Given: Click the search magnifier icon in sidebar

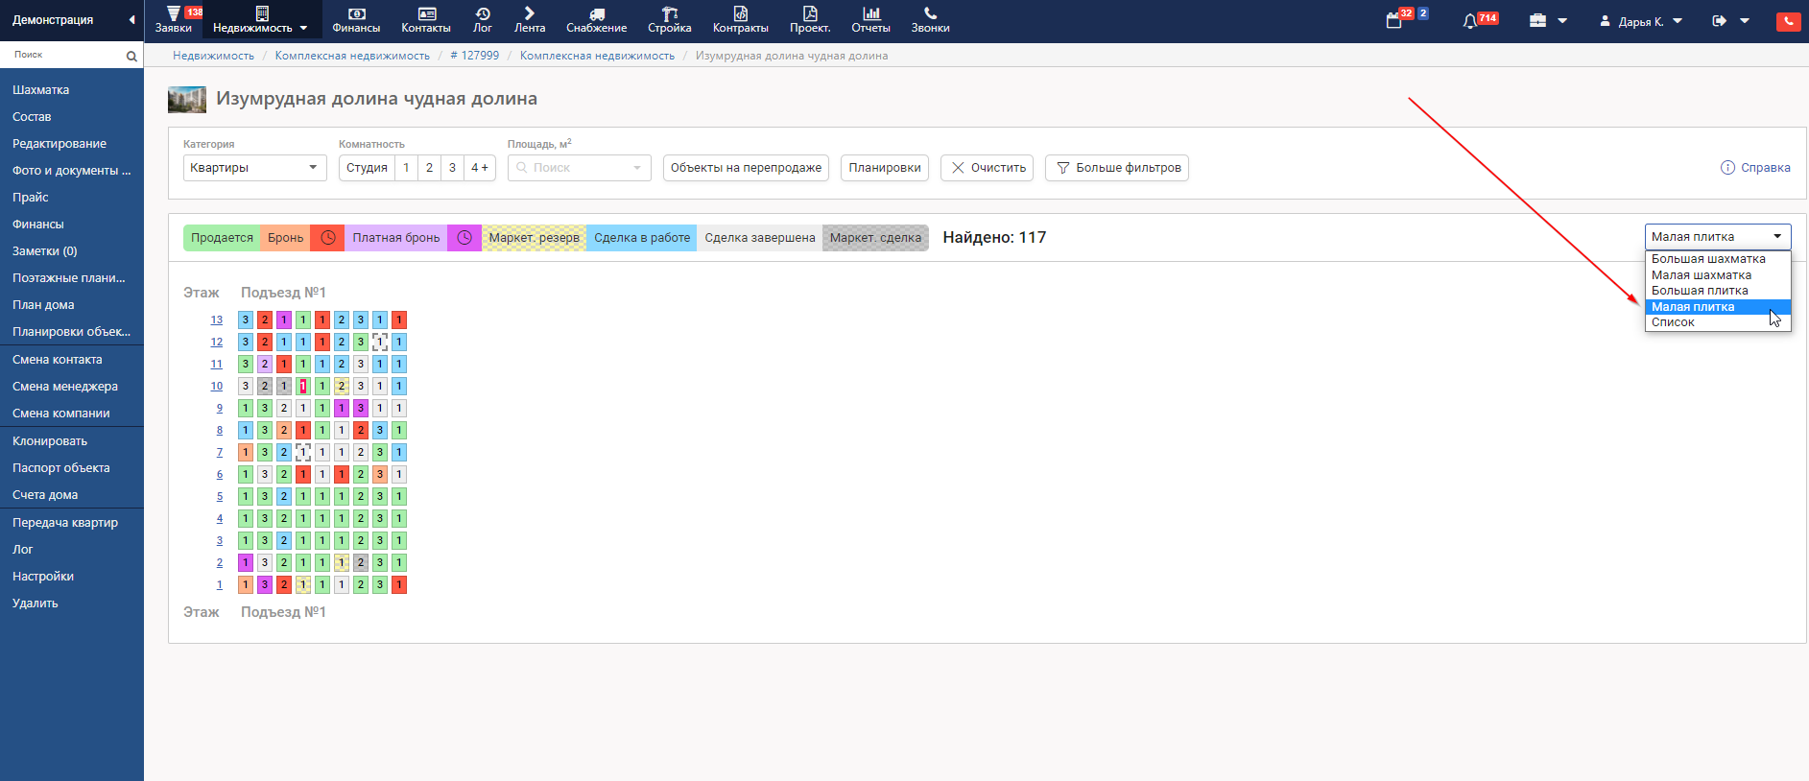Looking at the screenshot, I should [131, 57].
